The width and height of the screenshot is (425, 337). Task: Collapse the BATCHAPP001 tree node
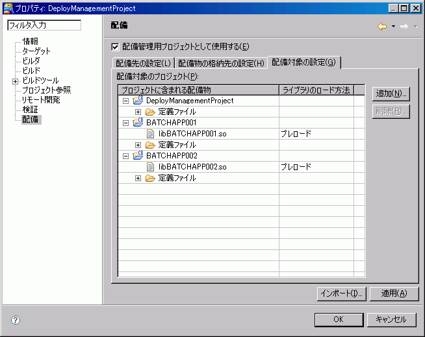(x=125, y=123)
